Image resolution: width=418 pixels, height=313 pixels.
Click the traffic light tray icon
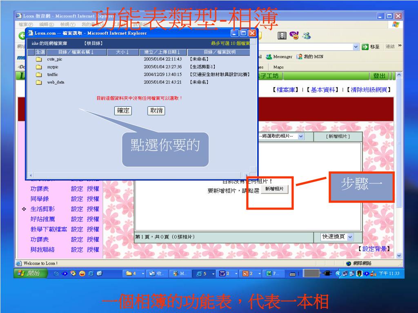(359, 273)
